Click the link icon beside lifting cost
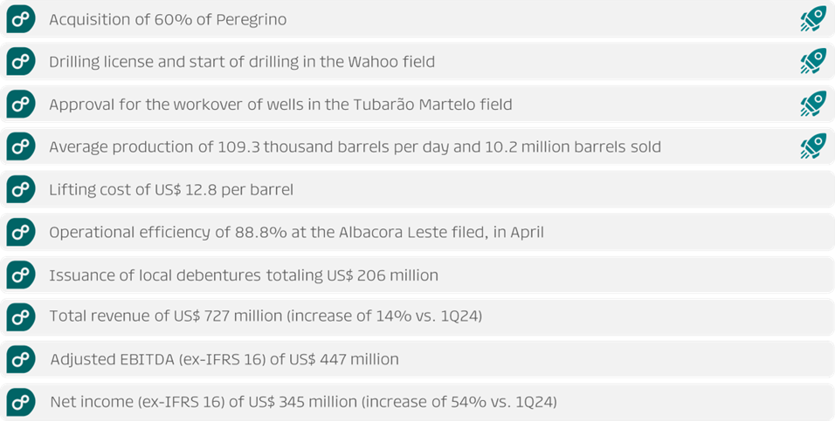The image size is (835, 421). 21,189
